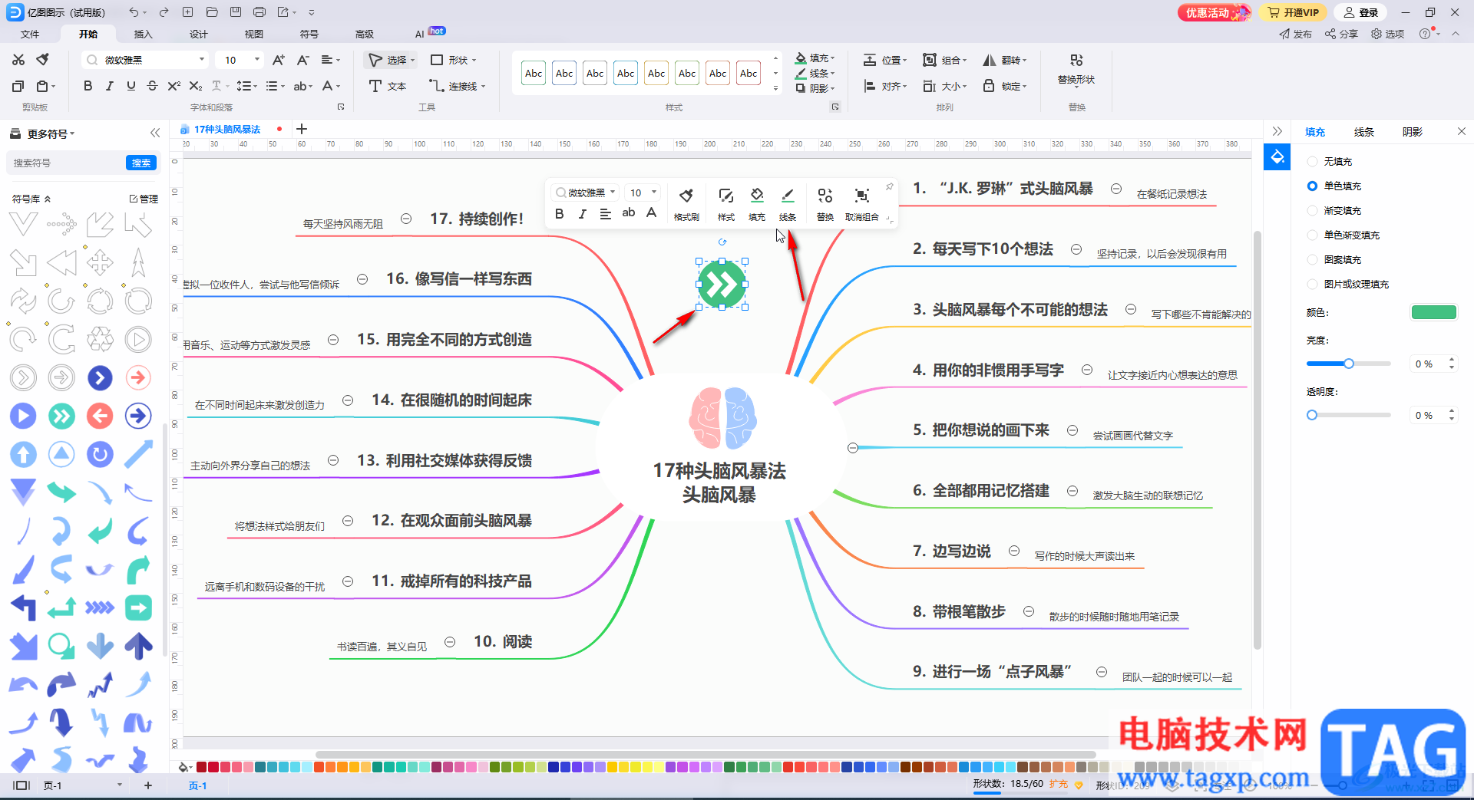Collapse the node 10. 阅读
Screen dimensions: 1474x800
[450, 642]
